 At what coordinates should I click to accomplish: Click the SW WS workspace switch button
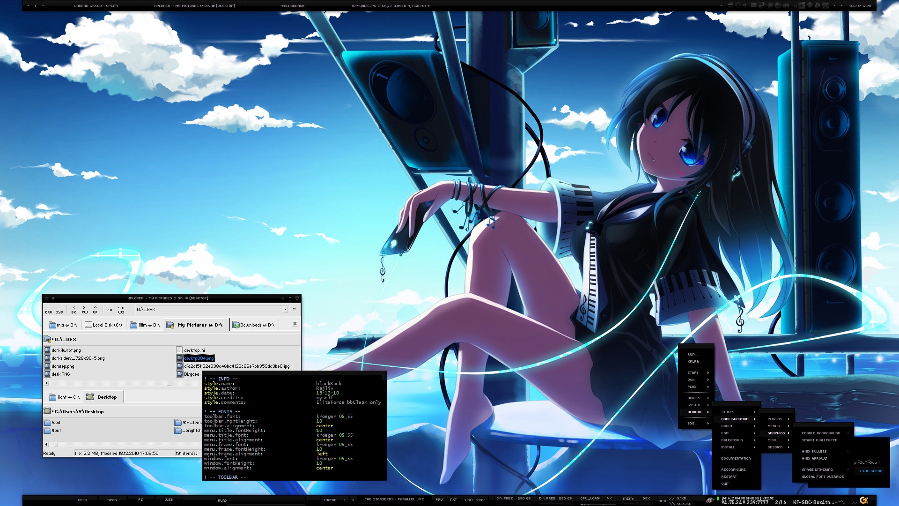pos(121,310)
